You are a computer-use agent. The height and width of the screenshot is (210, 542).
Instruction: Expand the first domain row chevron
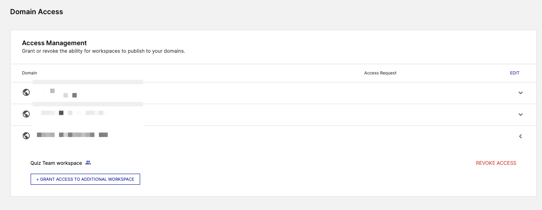(x=521, y=93)
